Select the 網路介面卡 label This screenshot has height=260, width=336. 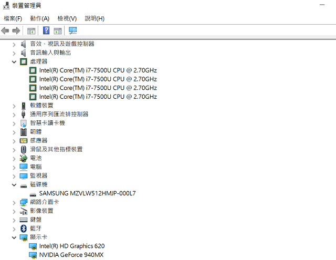44,202
